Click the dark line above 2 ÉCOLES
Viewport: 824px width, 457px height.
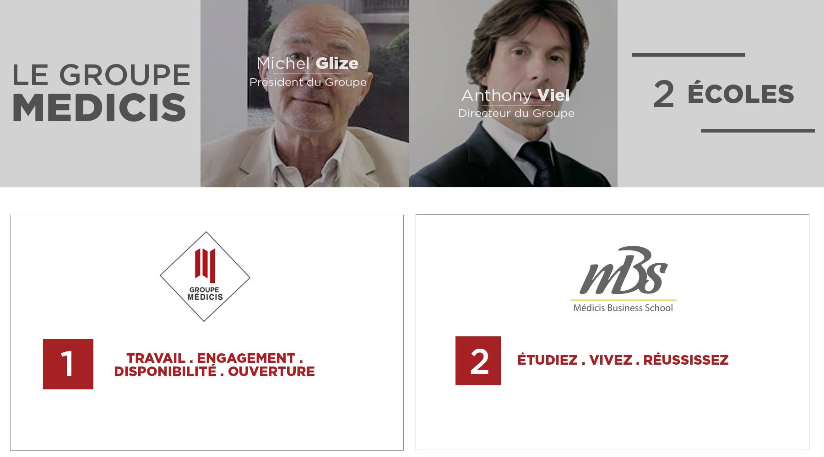point(688,55)
